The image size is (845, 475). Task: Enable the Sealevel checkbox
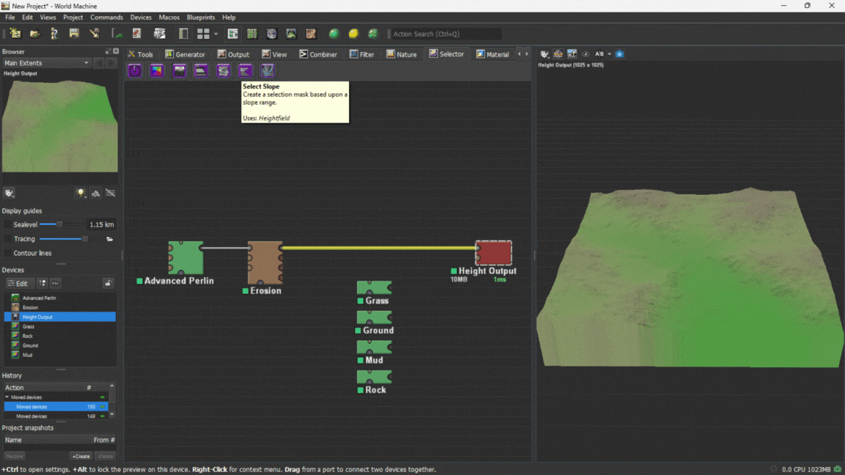click(8, 224)
